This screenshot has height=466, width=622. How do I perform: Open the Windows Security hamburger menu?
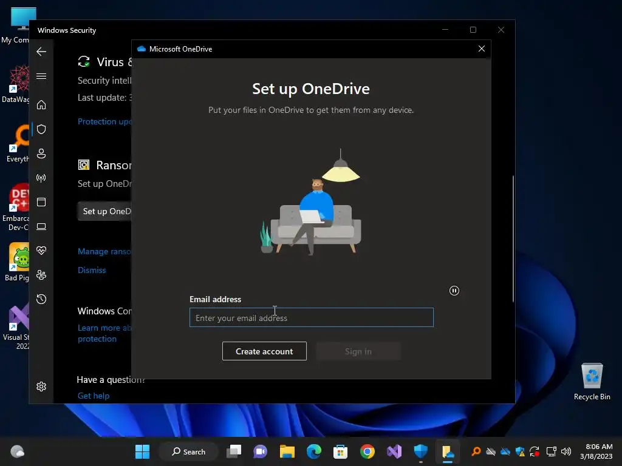pyautogui.click(x=41, y=76)
